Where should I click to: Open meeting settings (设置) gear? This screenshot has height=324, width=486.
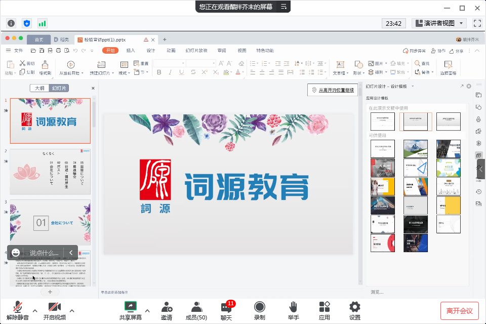tap(355, 310)
